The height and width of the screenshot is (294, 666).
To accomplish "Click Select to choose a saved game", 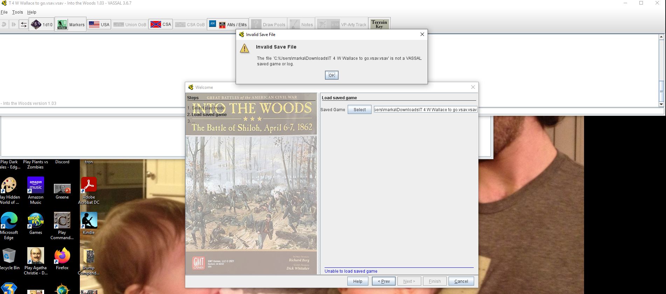I will tap(360, 110).
